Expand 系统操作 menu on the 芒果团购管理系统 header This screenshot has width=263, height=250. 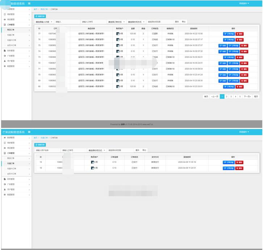pos(244,132)
